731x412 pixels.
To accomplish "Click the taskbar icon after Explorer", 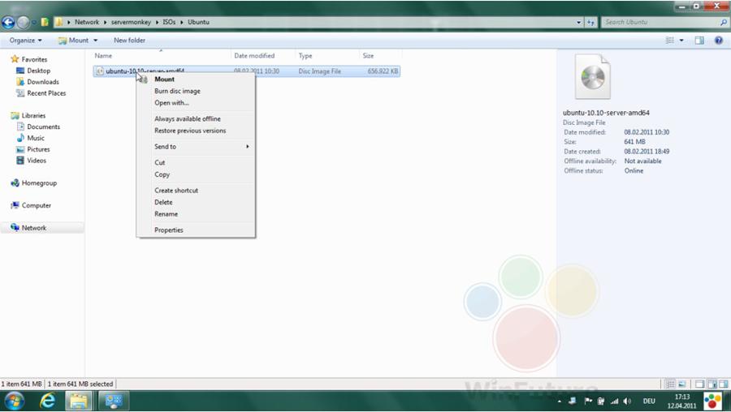I will coord(113,401).
